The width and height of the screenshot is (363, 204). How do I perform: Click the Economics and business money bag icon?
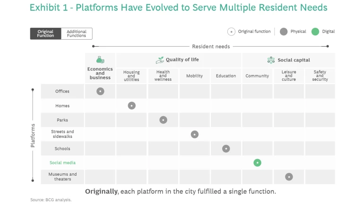(x=100, y=60)
